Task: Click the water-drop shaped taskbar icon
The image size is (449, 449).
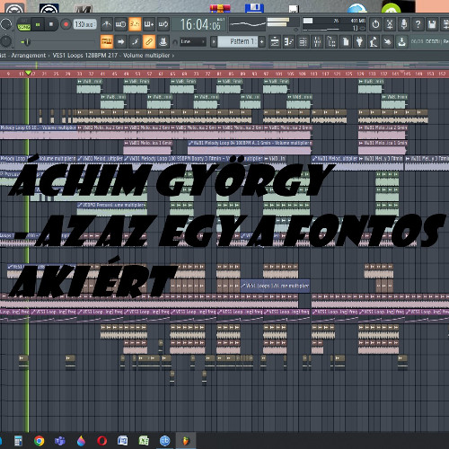Action: 81,441
